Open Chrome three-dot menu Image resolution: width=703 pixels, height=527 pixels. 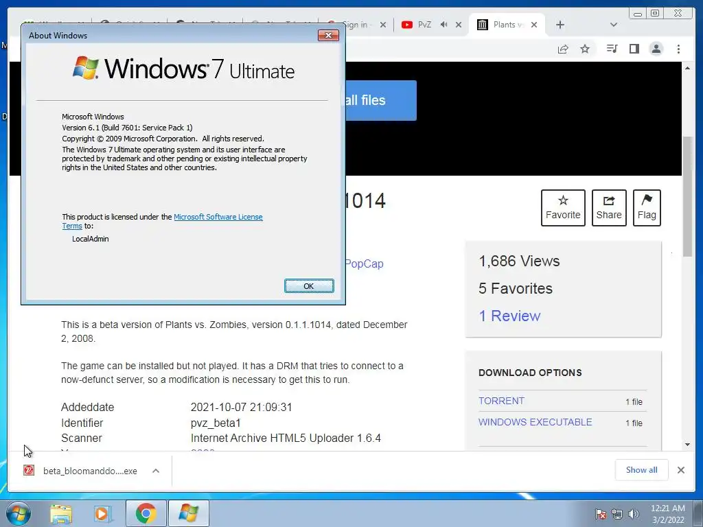678,49
